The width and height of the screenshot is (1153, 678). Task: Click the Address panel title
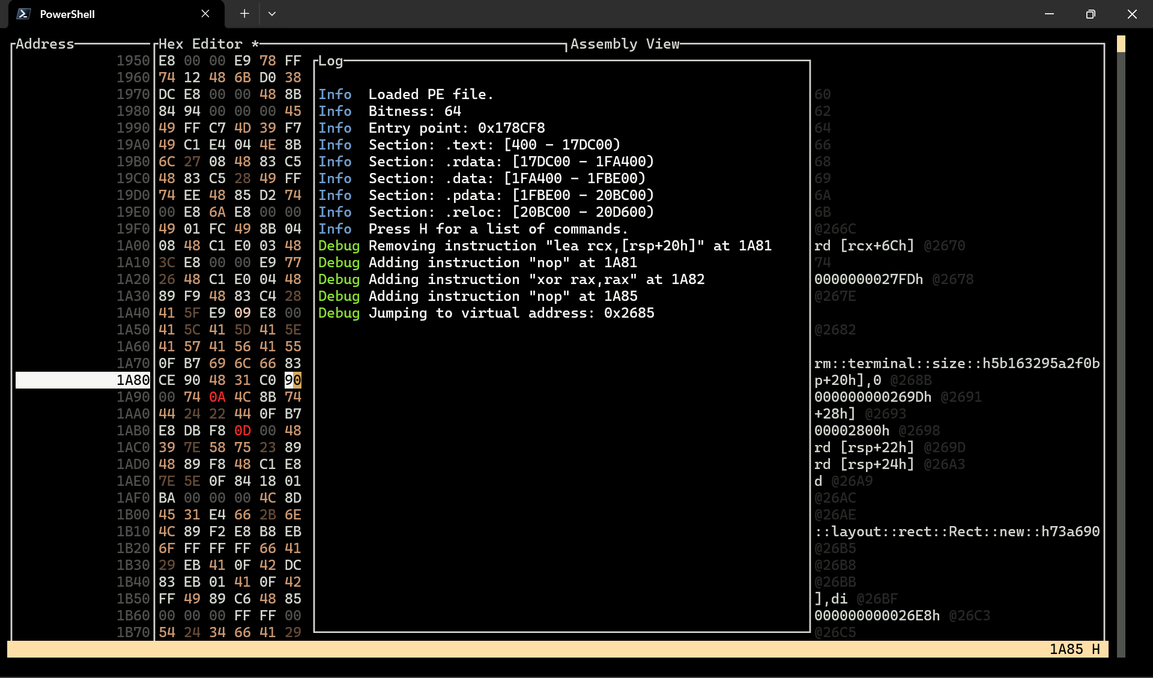pyautogui.click(x=45, y=44)
